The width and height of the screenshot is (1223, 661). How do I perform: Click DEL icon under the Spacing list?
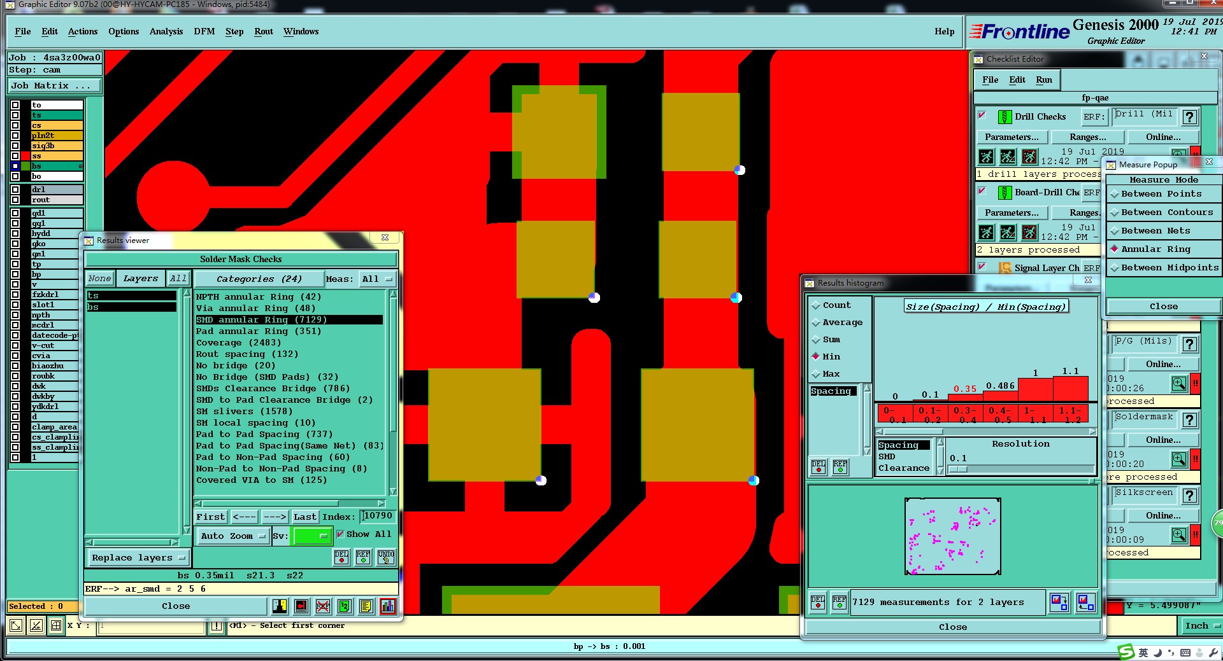[x=819, y=467]
